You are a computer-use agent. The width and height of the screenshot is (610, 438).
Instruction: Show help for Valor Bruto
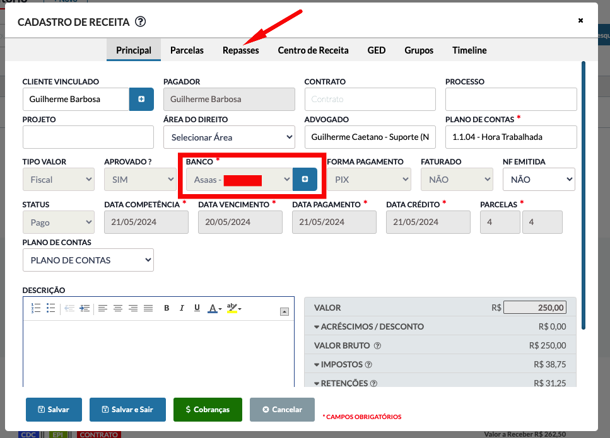pos(377,345)
